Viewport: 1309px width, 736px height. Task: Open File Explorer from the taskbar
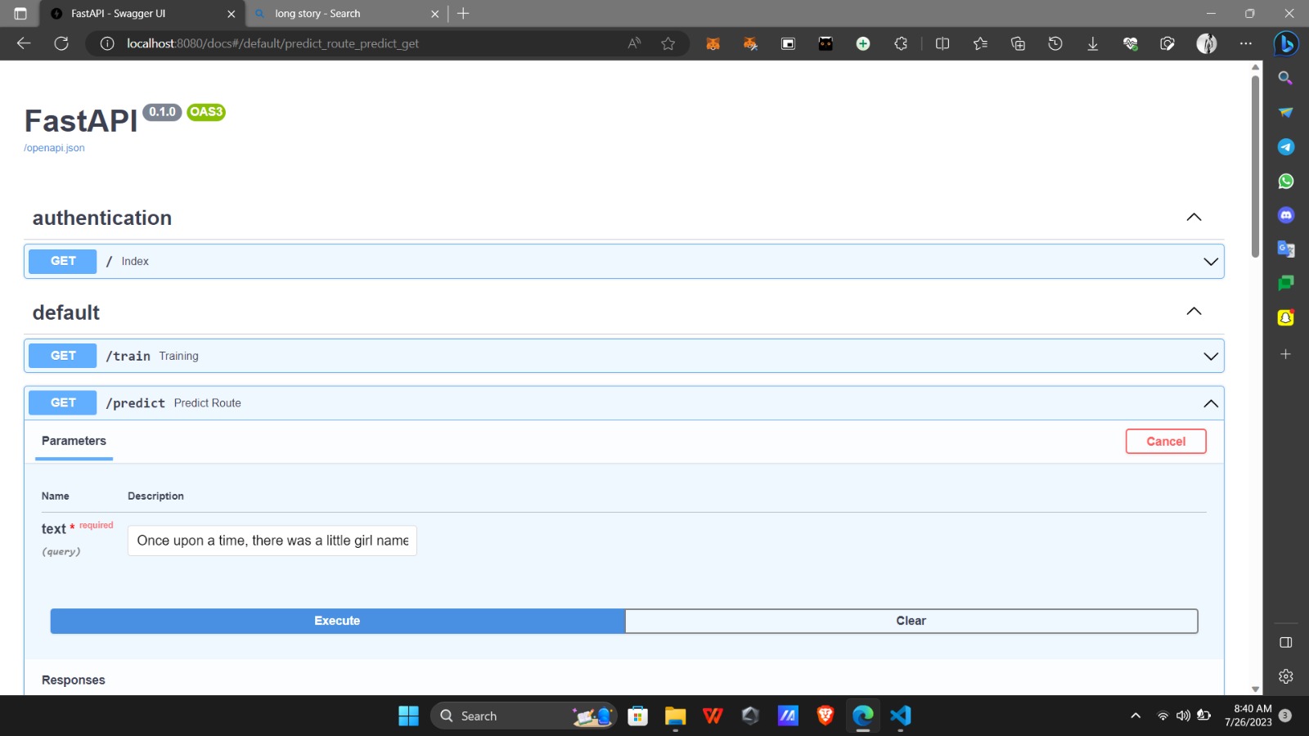tap(675, 716)
